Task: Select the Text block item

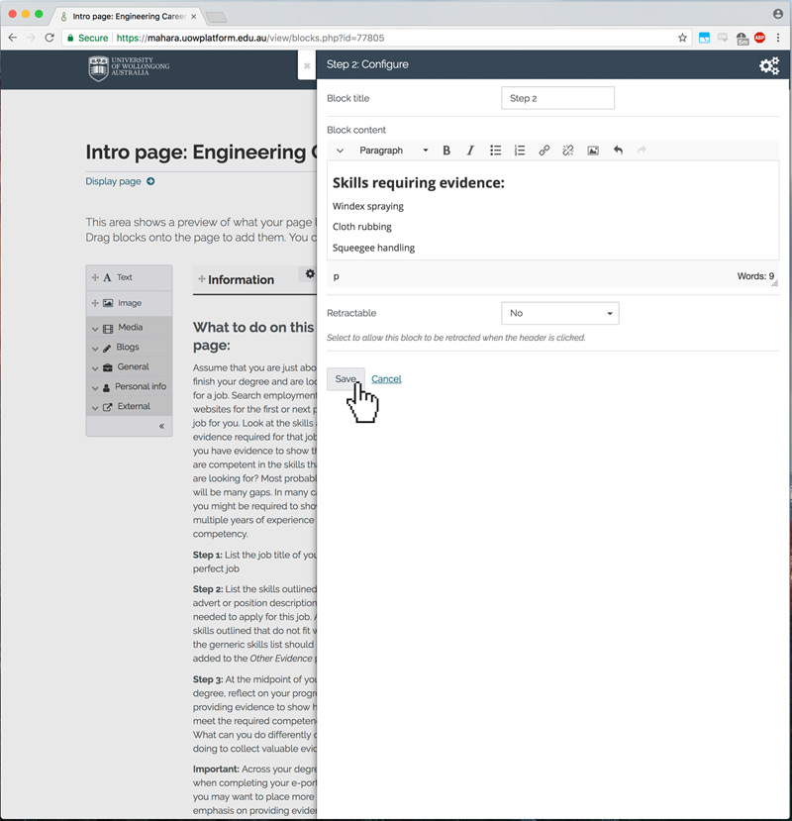Action: point(129,277)
